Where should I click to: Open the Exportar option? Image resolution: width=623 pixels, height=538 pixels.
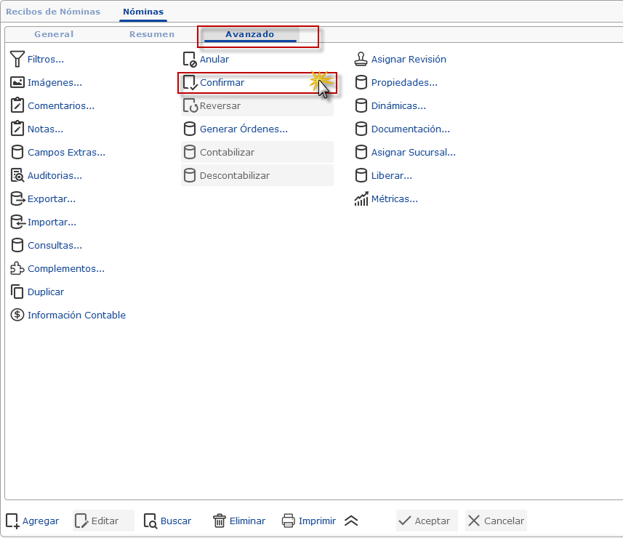pos(43,198)
